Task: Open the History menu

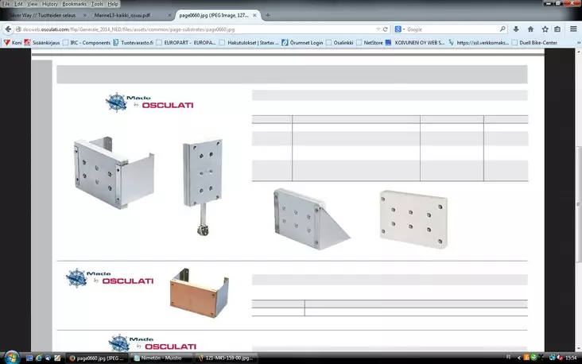Action: click(x=50, y=4)
